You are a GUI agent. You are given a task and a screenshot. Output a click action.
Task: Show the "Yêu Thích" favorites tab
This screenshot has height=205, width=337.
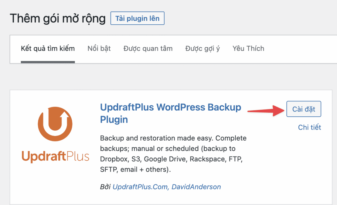pos(248,49)
